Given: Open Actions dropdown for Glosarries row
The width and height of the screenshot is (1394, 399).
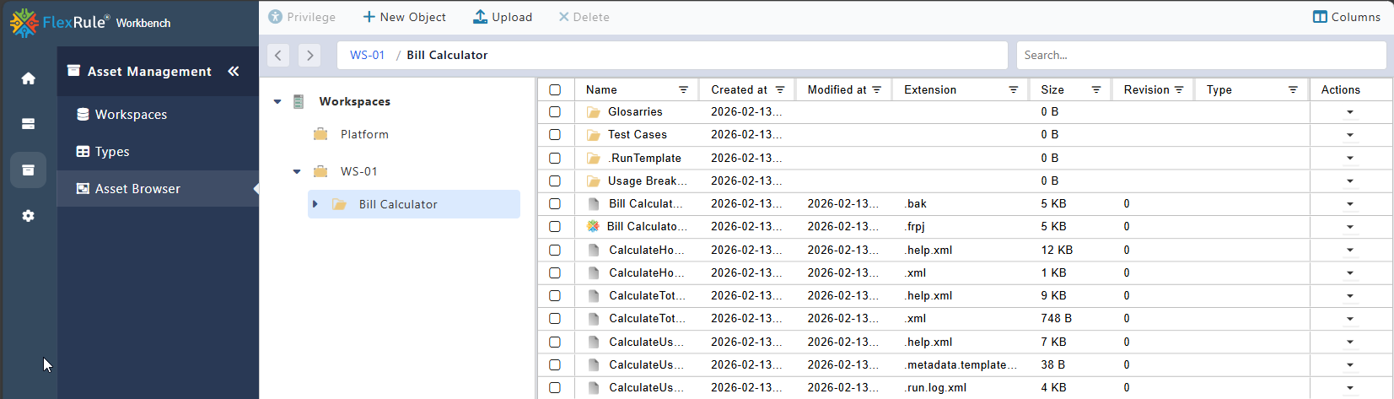Looking at the screenshot, I should tap(1350, 112).
